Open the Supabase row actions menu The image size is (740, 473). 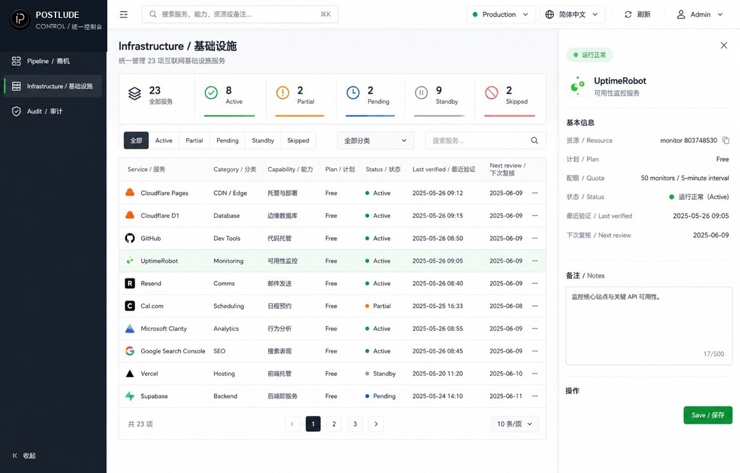coord(535,396)
